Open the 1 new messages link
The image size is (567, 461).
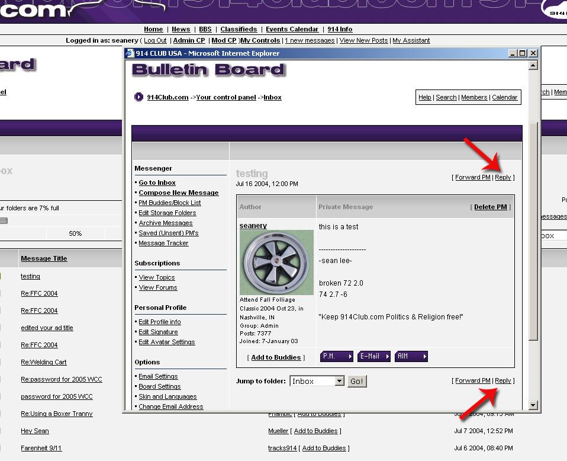(x=310, y=40)
